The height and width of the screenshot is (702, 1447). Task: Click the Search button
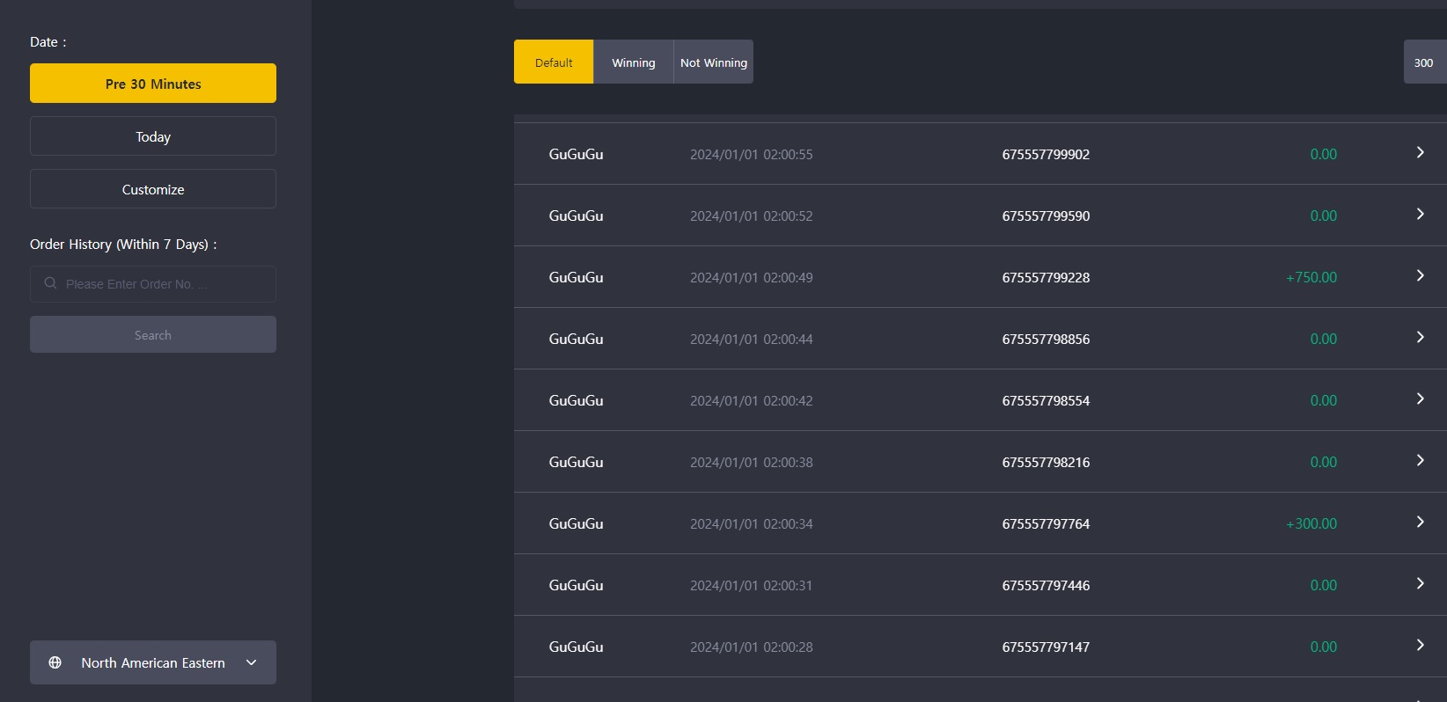(153, 334)
